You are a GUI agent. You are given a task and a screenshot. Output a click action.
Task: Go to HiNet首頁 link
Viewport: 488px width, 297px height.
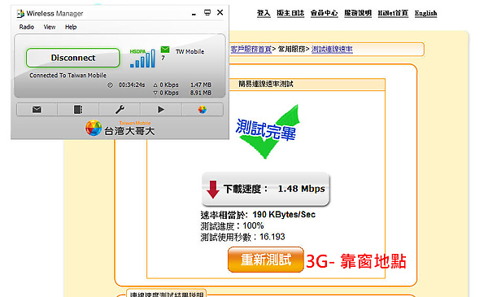click(x=393, y=13)
